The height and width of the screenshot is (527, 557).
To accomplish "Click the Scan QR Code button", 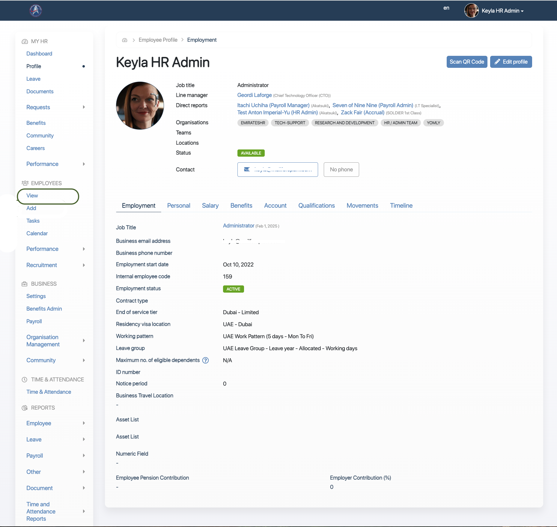I will point(466,62).
